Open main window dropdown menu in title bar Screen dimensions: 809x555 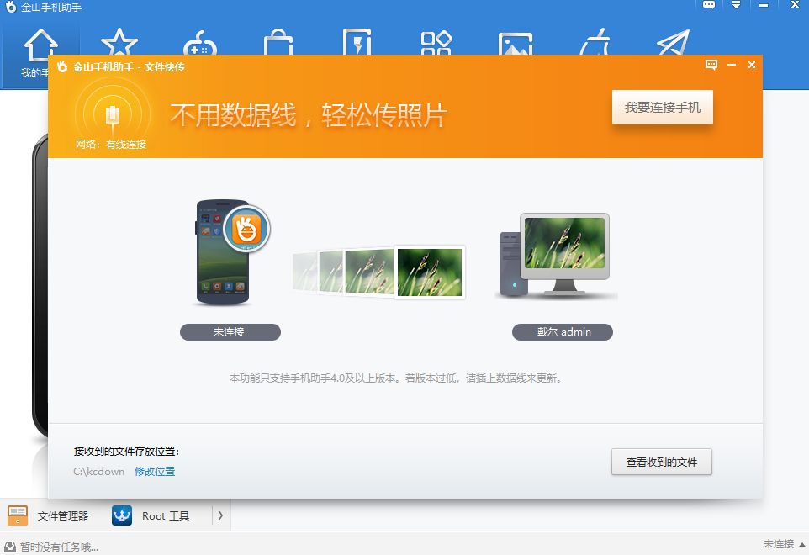(x=736, y=5)
